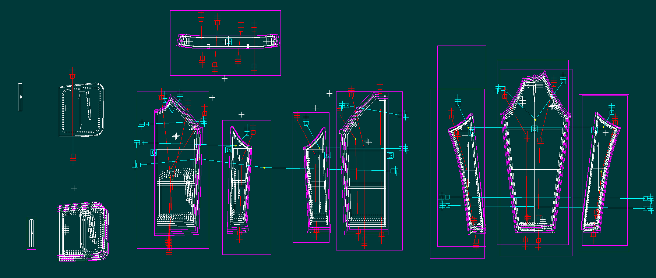
Task: Select the narrow strip inside the small magenta box
Action: pos(32,233)
